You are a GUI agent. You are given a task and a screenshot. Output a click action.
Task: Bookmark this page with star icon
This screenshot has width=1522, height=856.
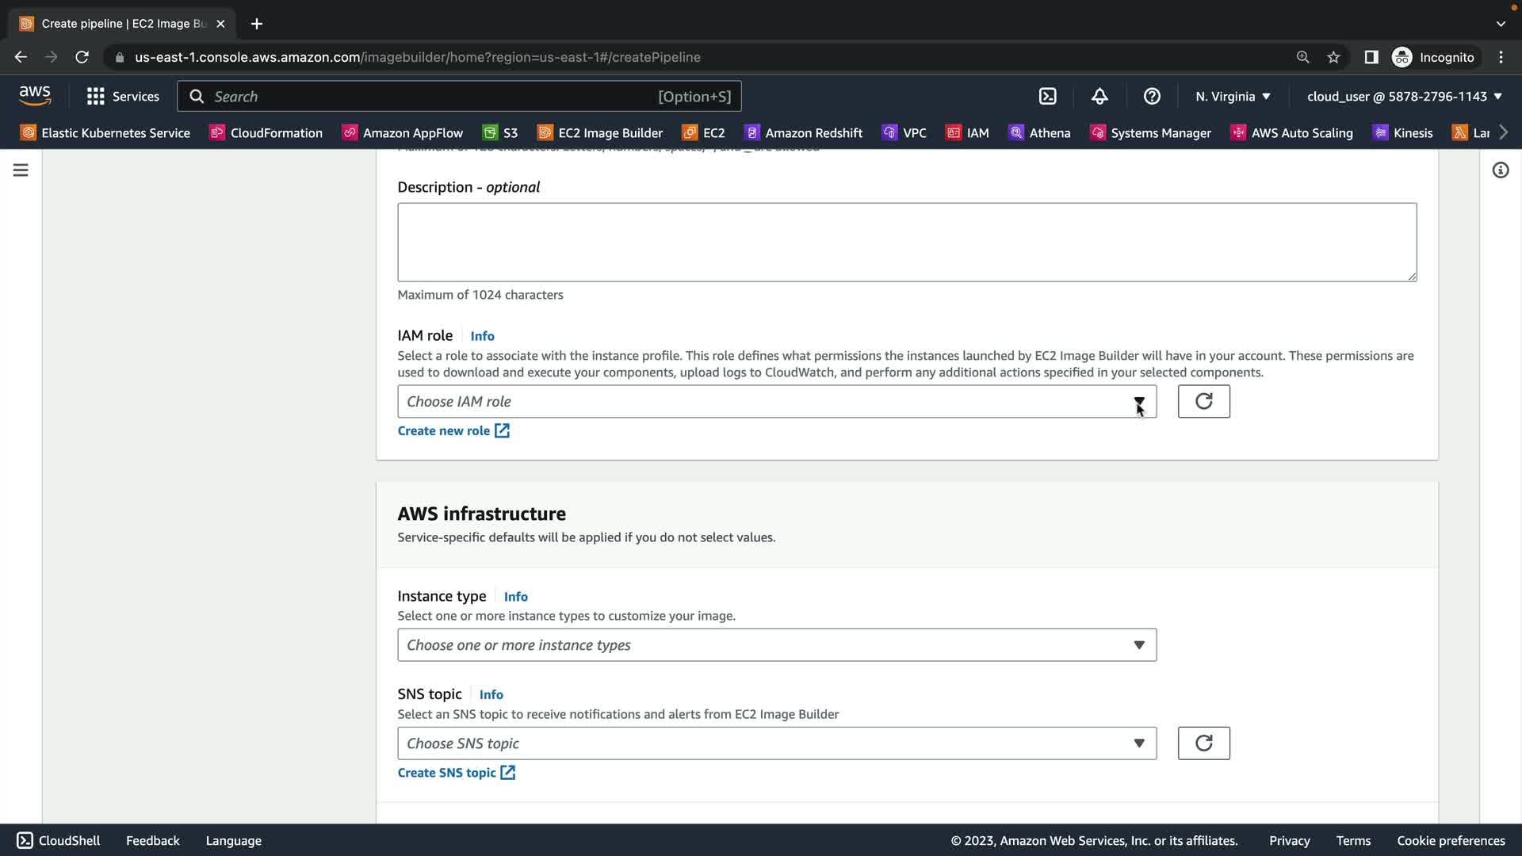[x=1333, y=57]
